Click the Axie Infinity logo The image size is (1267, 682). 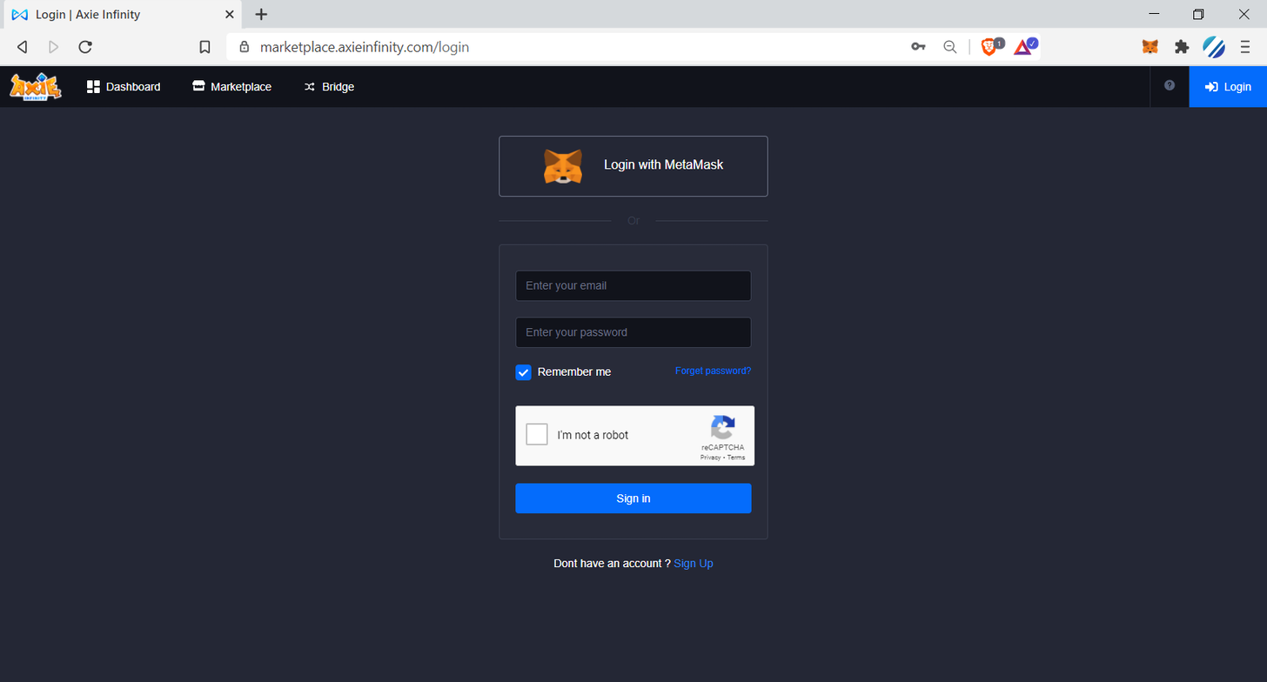pyautogui.click(x=35, y=87)
